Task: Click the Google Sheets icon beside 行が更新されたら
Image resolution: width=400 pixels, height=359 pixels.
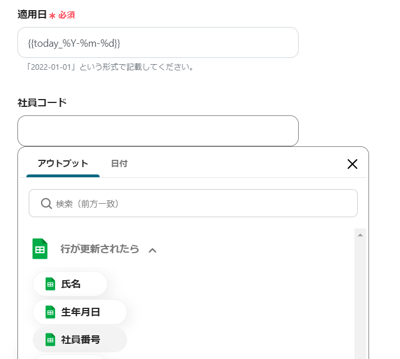Action: (40, 249)
